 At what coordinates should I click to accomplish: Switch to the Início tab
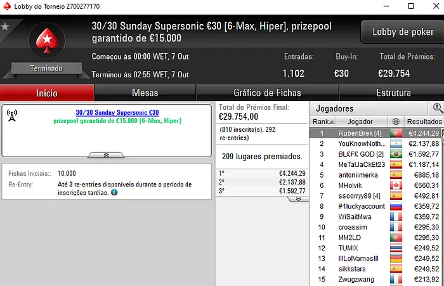[47, 93]
